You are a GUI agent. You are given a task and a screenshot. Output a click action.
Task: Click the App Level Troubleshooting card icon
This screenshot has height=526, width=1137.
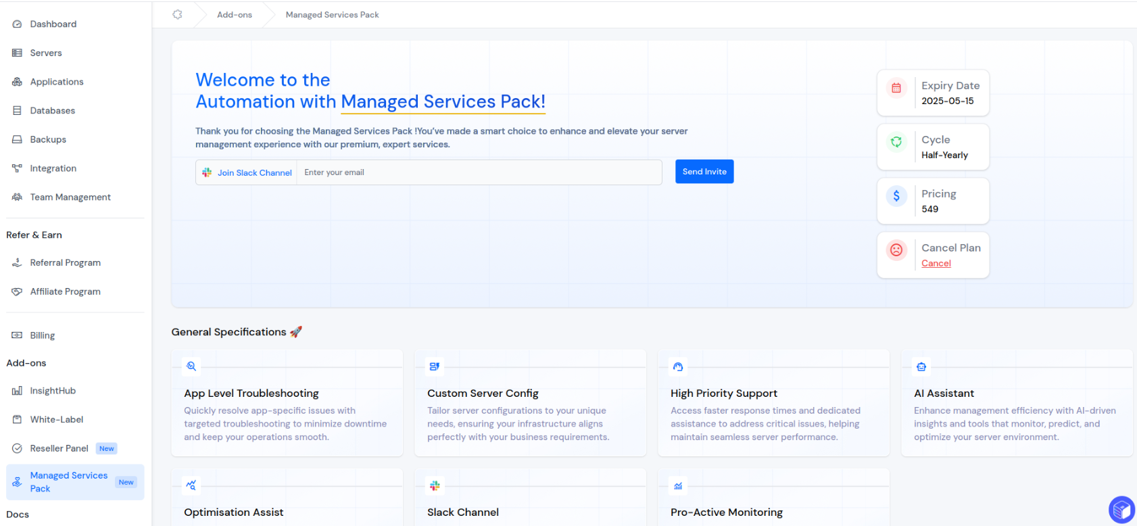191,366
